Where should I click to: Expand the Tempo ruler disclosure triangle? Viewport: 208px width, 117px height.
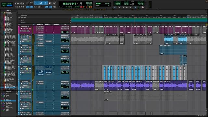coord(19,19)
